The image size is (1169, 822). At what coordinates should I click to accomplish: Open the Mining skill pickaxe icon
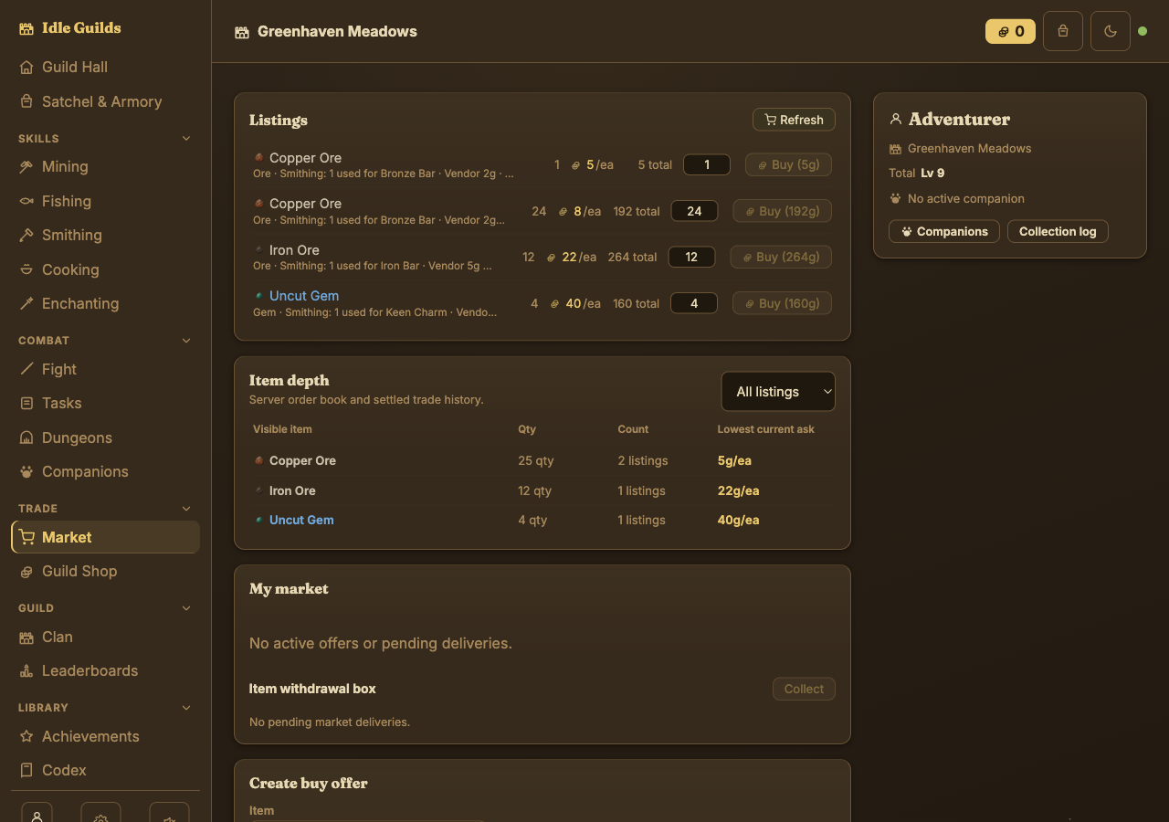[26, 167]
